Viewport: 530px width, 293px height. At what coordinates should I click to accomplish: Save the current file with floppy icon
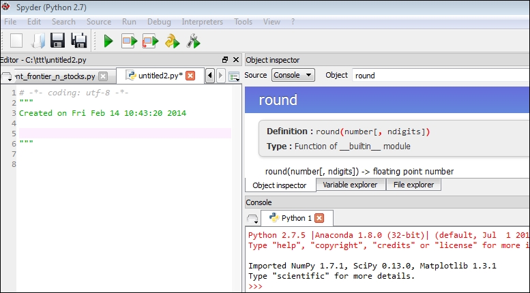(57, 40)
